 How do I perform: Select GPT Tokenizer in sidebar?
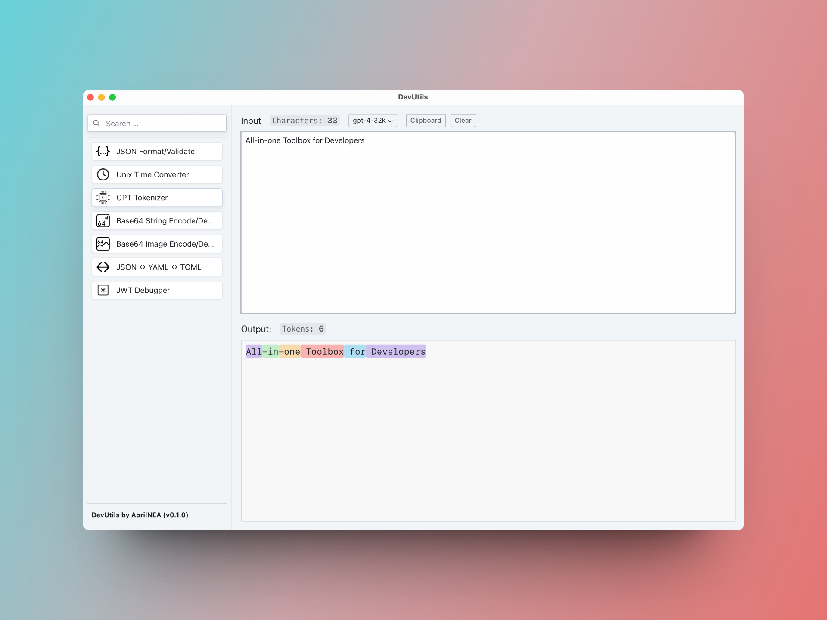tap(157, 198)
